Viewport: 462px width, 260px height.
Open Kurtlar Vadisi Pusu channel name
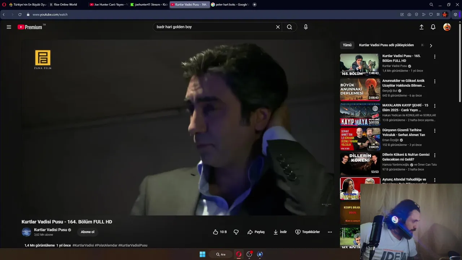51,230
